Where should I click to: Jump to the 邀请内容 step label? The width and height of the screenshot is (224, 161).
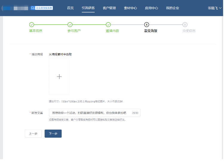(x=112, y=31)
